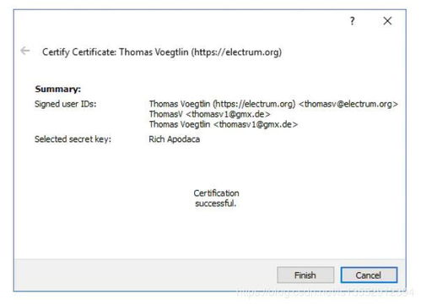421x305 pixels.
Task: Select 'ThomasV <thomasv1@gmx.de>' user ID
Action: click(x=209, y=114)
